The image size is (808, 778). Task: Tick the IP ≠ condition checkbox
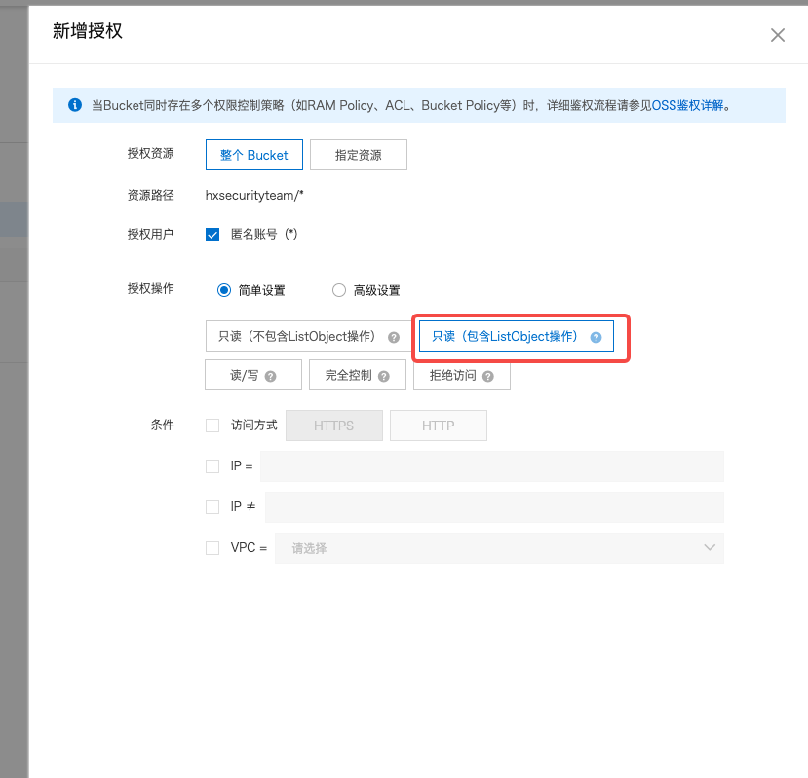coord(212,507)
